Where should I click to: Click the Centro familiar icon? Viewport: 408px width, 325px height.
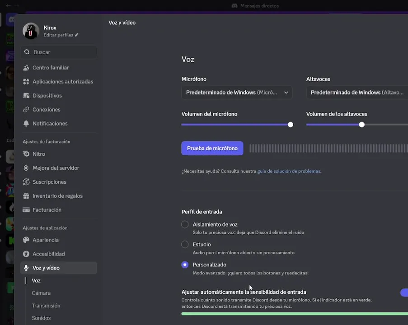26,68
